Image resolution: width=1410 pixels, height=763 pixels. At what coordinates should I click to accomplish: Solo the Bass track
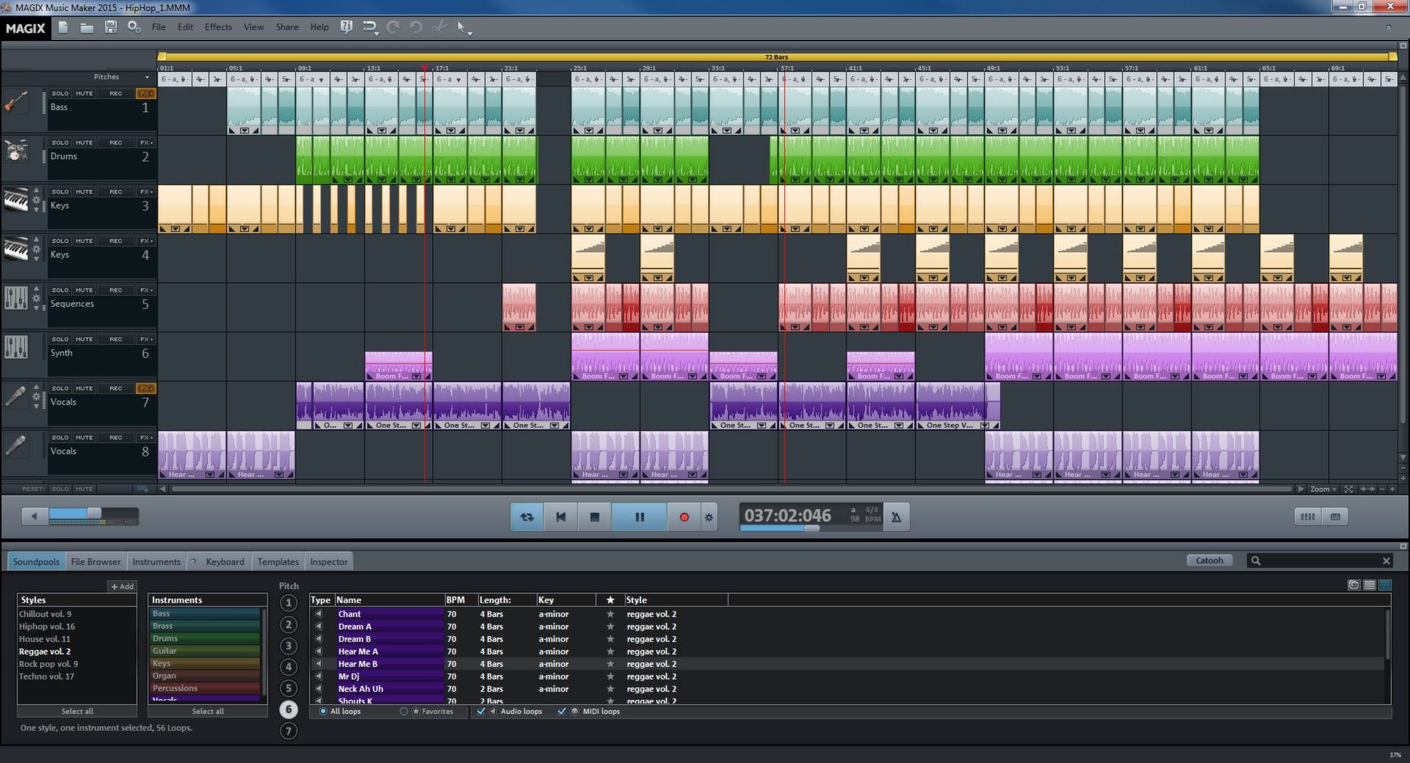pyautogui.click(x=60, y=94)
